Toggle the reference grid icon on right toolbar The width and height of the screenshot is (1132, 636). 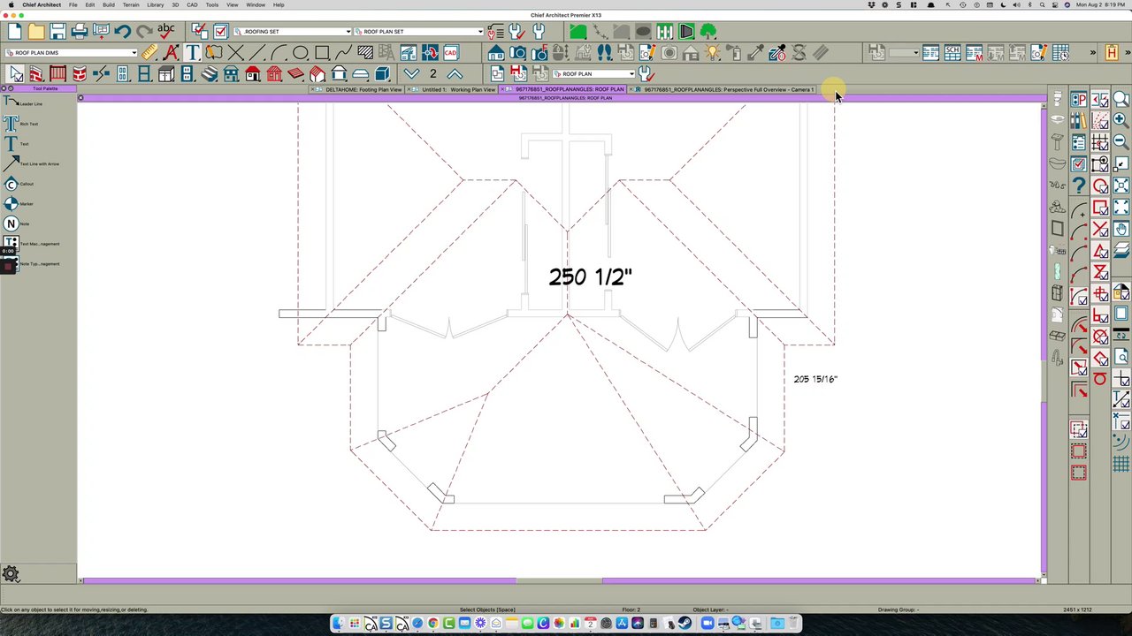(1121, 466)
